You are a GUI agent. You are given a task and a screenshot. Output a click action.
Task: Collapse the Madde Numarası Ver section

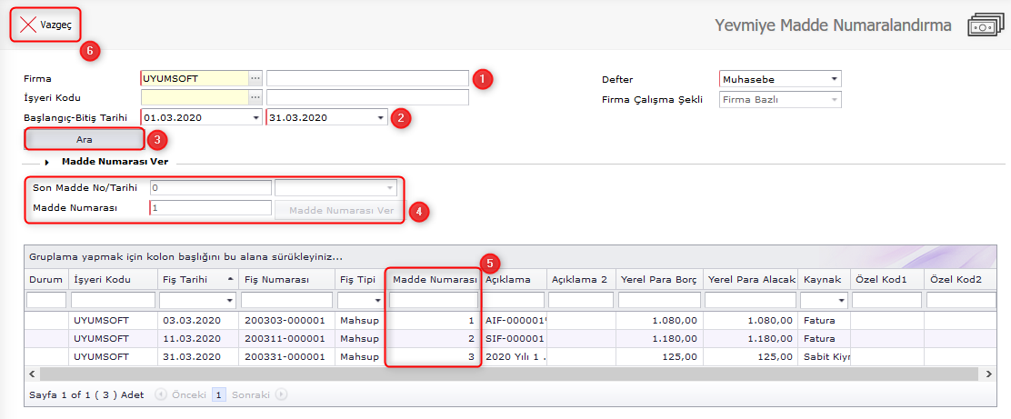click(46, 162)
